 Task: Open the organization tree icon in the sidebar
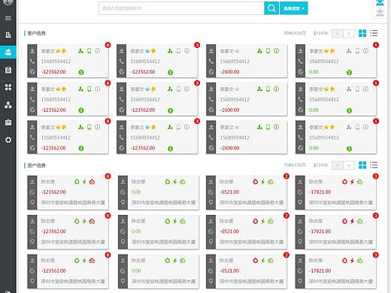tap(8, 104)
